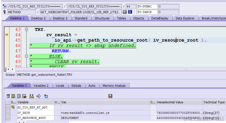This screenshot has height=123, width=226.
Task: Click the trash icon in variables toolbar
Action: click(8, 96)
